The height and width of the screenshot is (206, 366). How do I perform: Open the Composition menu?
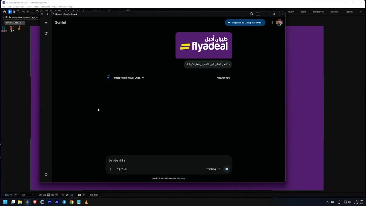tap(19, 7)
